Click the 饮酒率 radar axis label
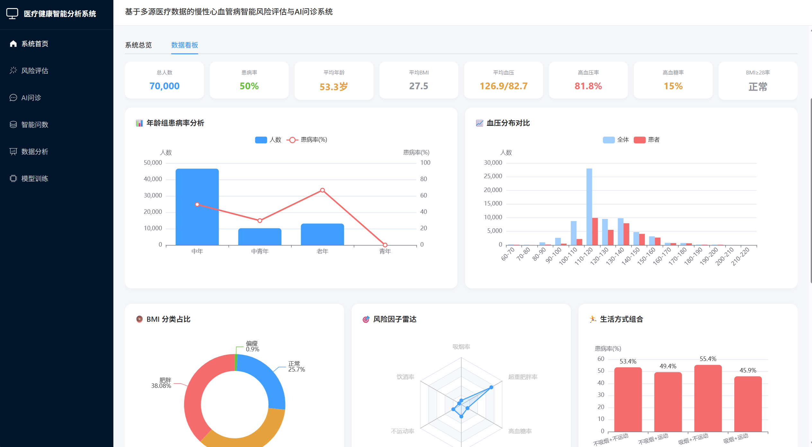This screenshot has width=812, height=447. [405, 377]
